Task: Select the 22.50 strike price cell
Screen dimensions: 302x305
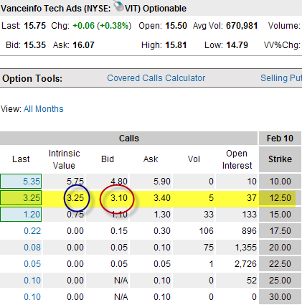Action: point(280,264)
